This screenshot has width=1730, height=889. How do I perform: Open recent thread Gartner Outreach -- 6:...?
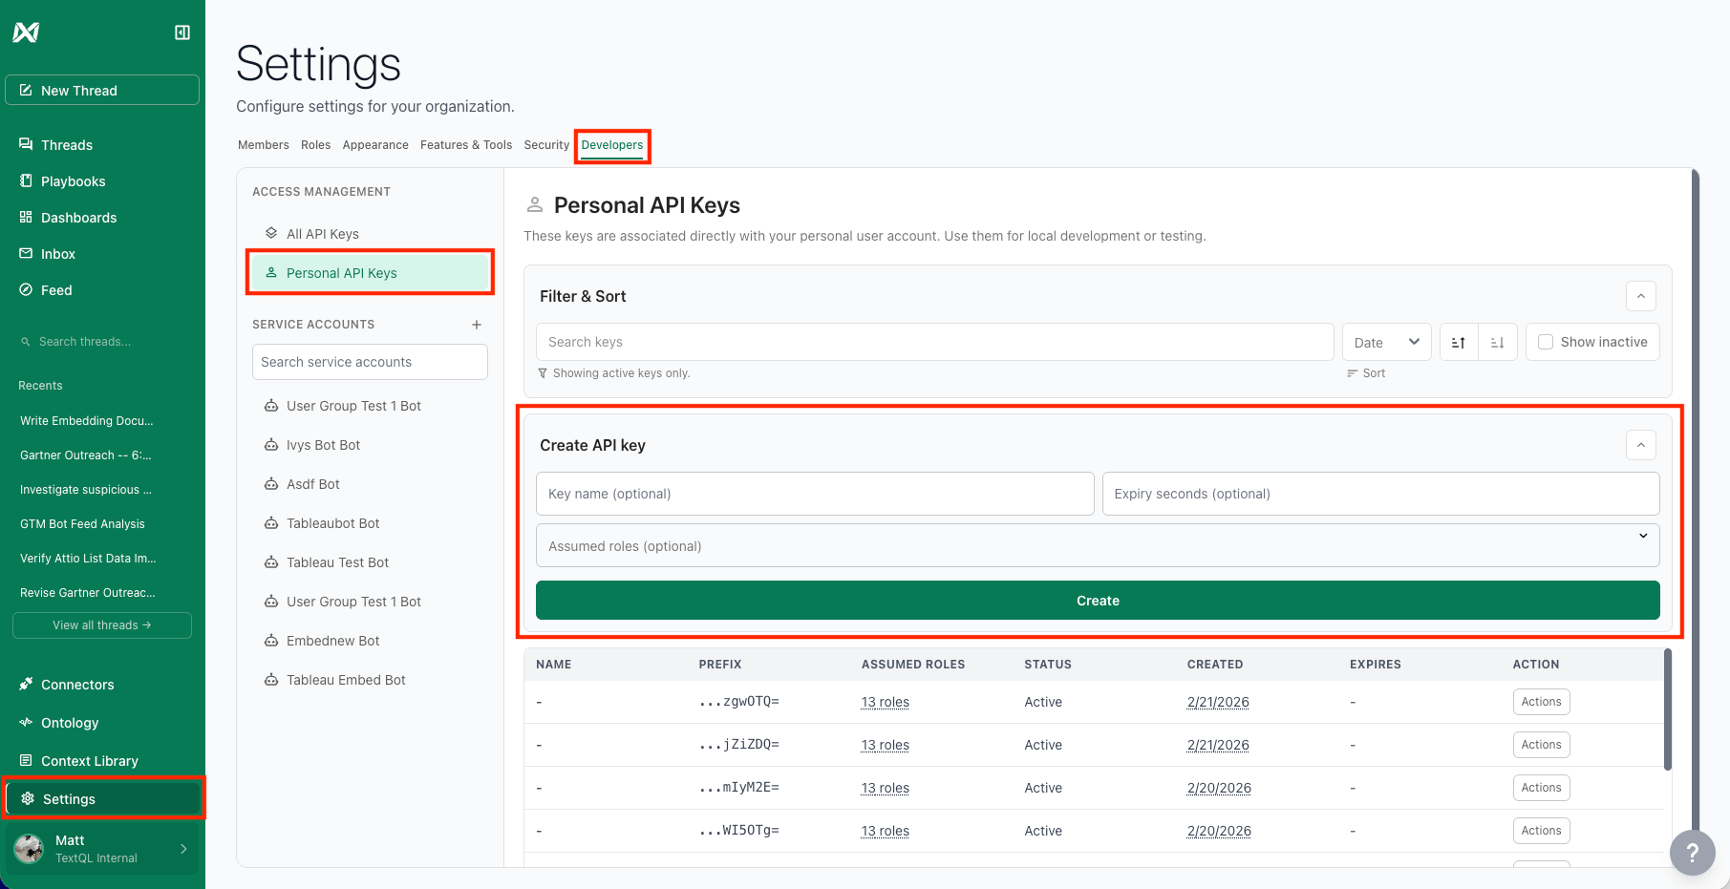click(86, 455)
